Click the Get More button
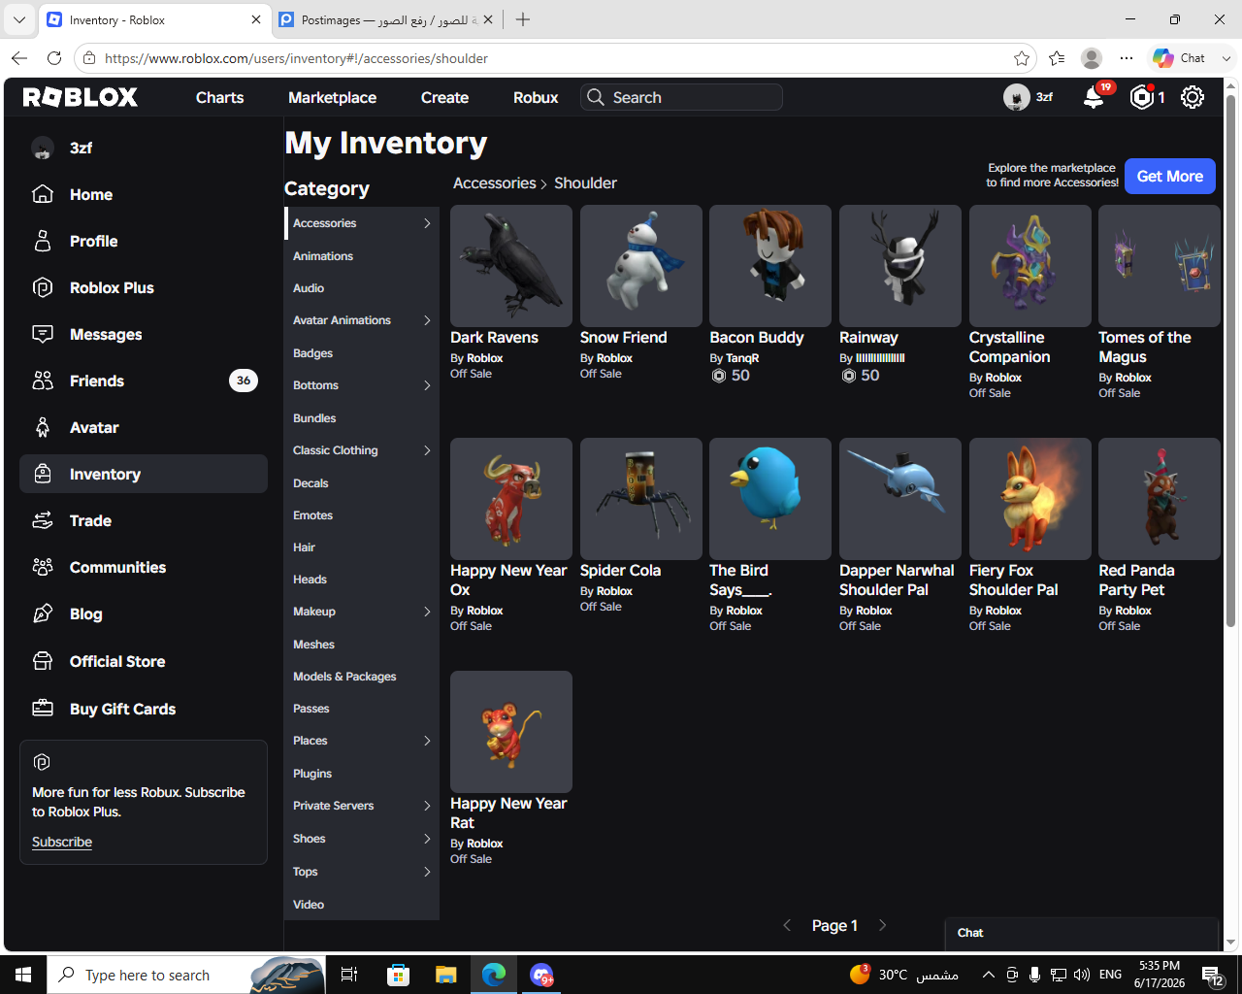Viewport: 1242px width, 994px height. coord(1170,176)
